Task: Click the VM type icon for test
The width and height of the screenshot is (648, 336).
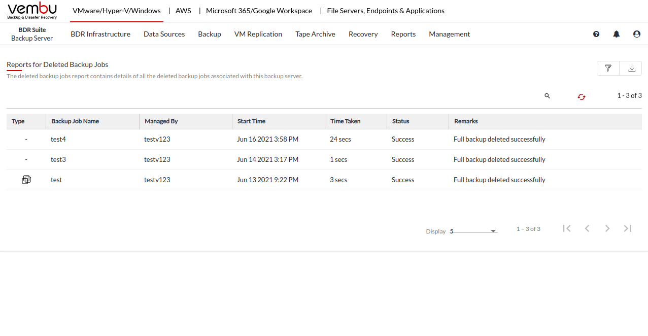Action: coord(26,180)
